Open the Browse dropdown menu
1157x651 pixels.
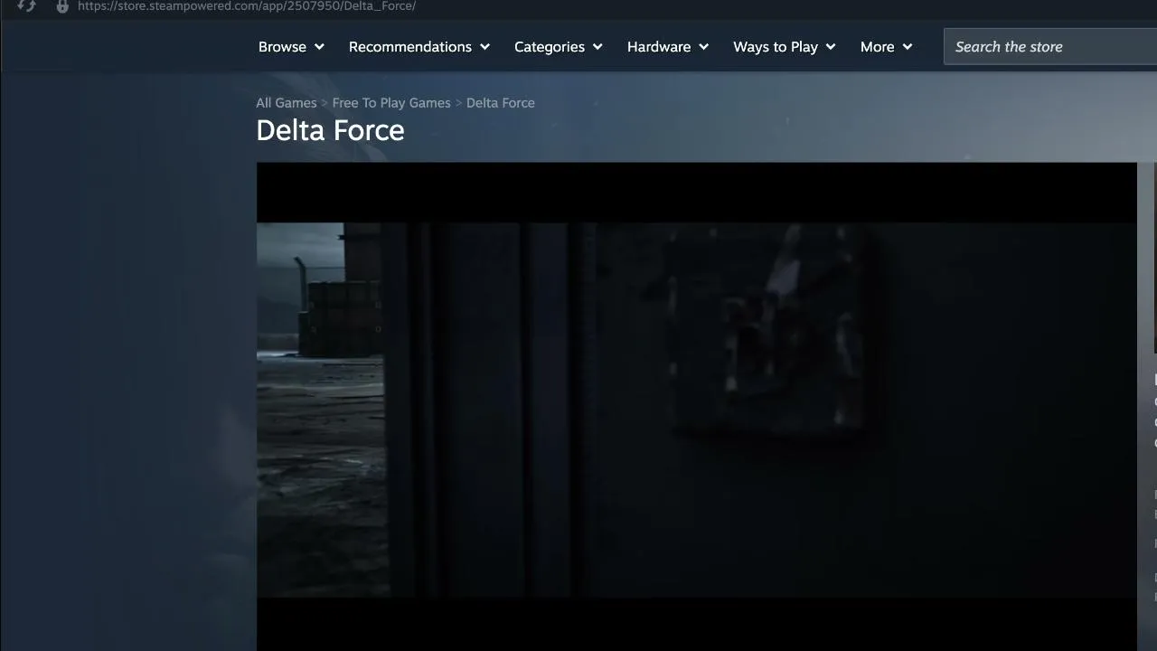tap(291, 47)
